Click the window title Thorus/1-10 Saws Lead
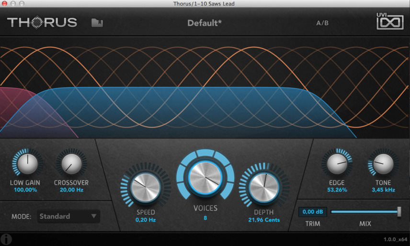410x246 pixels. click(x=204, y=4)
